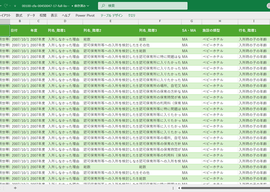Click the file name 00100-cfa-00450047-17-full-lis
Image resolution: width=270 pixels, height=192 pixels.
tap(46, 6)
